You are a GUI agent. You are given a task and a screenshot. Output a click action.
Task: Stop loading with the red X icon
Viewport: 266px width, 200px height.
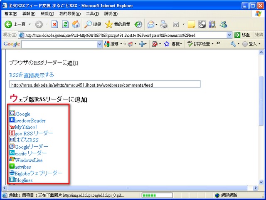[x=54, y=25]
